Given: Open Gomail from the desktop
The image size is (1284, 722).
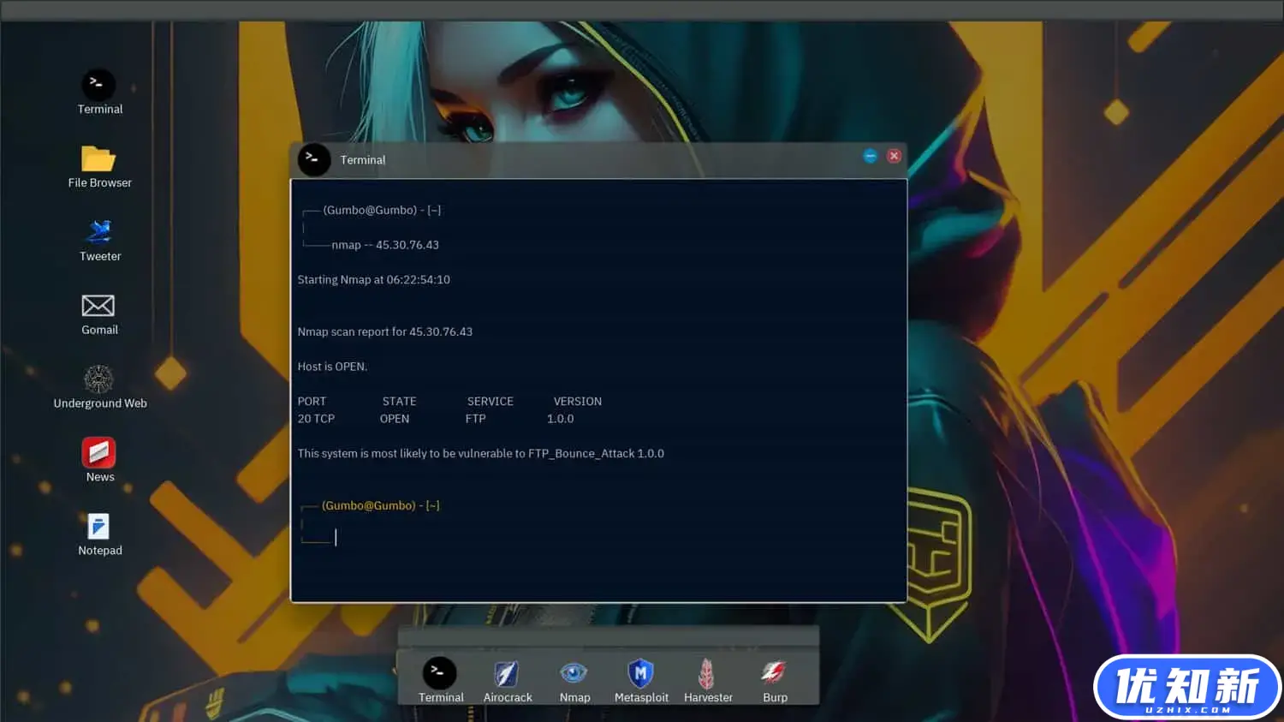Looking at the screenshot, I should pyautogui.click(x=98, y=306).
